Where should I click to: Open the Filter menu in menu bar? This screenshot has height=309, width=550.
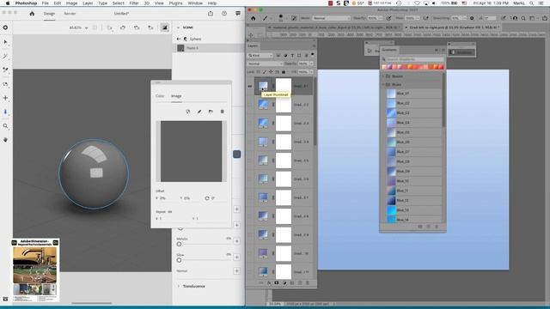tap(134, 3)
